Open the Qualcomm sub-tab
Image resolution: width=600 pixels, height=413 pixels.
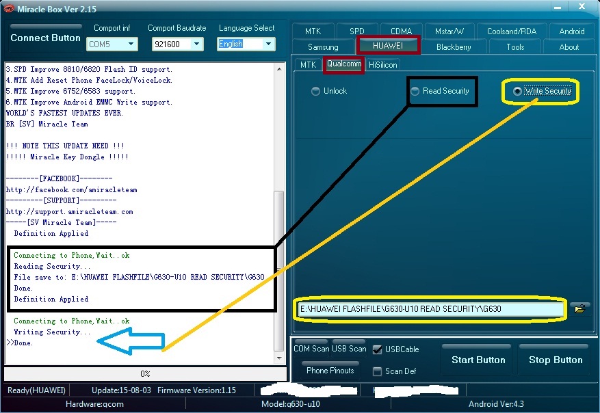click(x=344, y=64)
